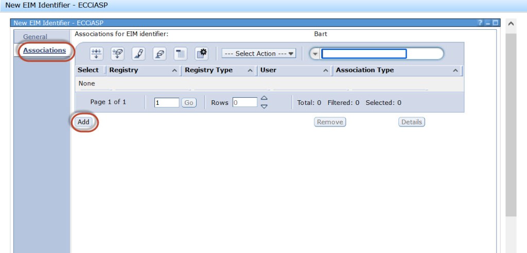Viewport: 527px width, 253px height.
Task: Click the Clear All Filters icon
Action: click(x=117, y=53)
